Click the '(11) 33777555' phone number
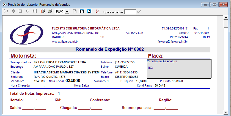Image resolution: width=231 pixels, height=116 pixels. click(x=125, y=62)
